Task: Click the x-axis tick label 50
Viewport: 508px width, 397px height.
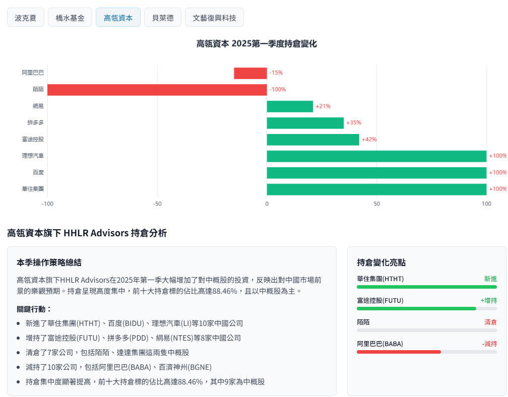Action: [x=376, y=204]
